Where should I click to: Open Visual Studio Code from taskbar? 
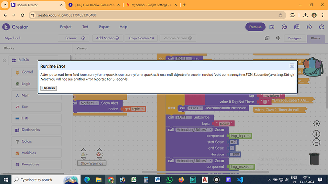[x=240, y=180]
